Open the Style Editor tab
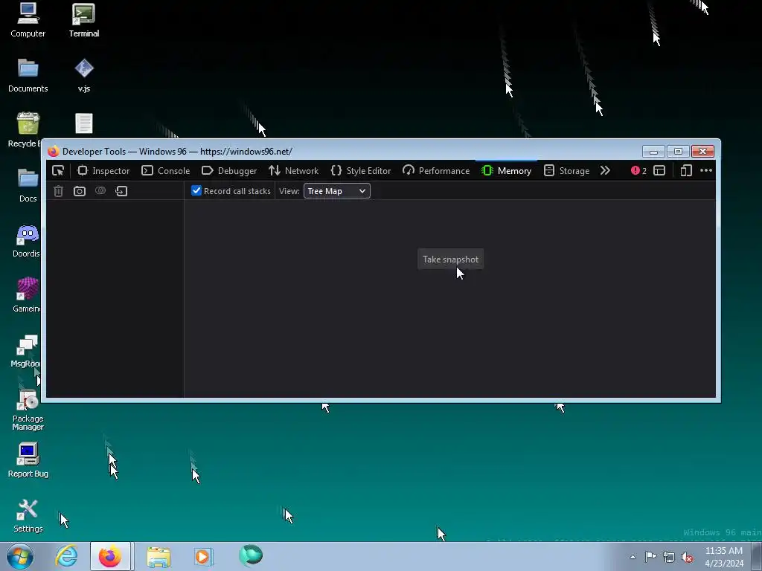762x571 pixels. [361, 171]
